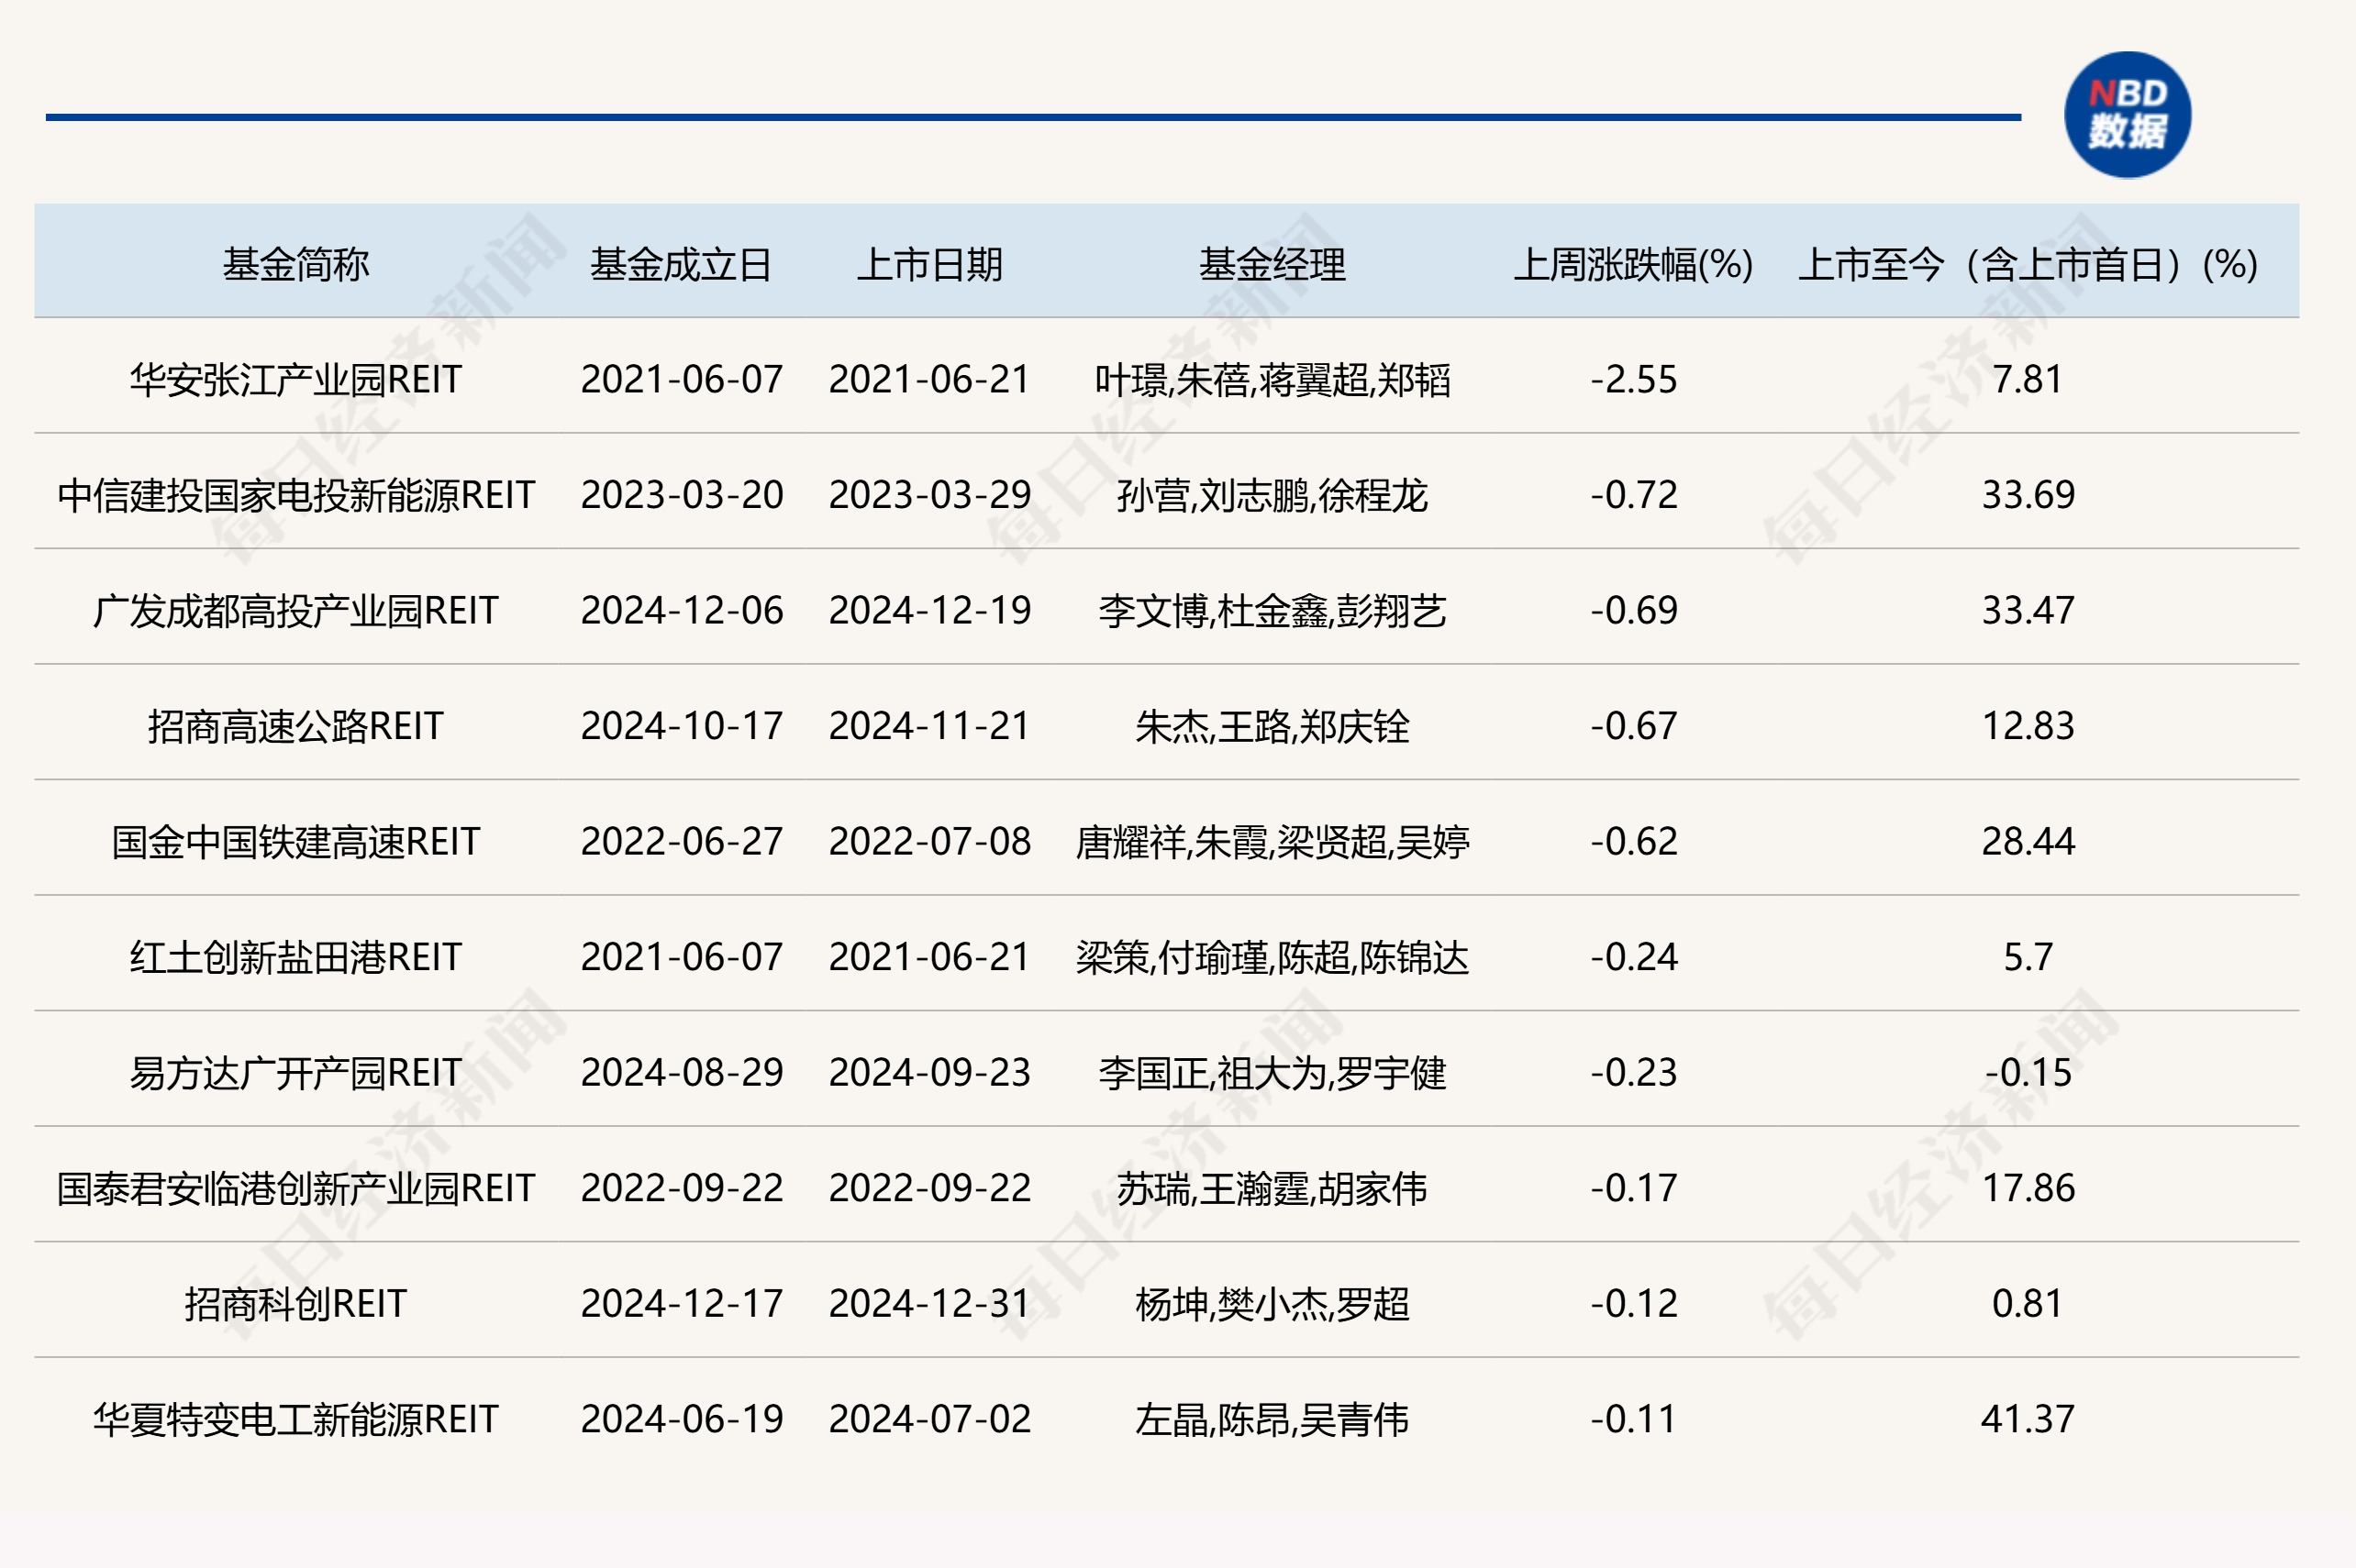The width and height of the screenshot is (2356, 1568).
Task: Select establishment date 2024-12-06
Action: pos(682,611)
